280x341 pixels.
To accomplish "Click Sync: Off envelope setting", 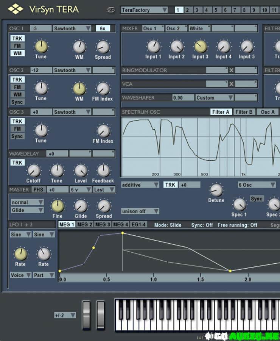I will pos(202,225).
